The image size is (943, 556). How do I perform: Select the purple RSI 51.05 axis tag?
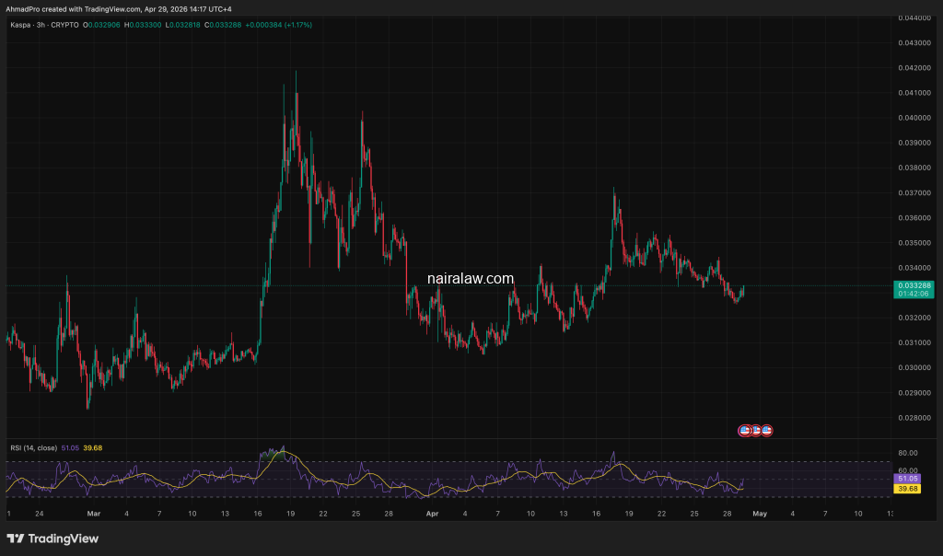coord(907,480)
